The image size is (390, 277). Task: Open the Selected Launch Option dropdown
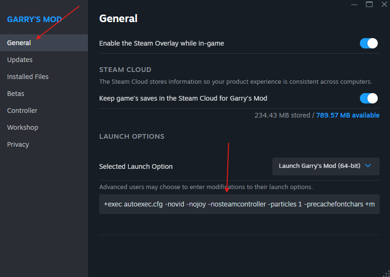[x=326, y=166]
